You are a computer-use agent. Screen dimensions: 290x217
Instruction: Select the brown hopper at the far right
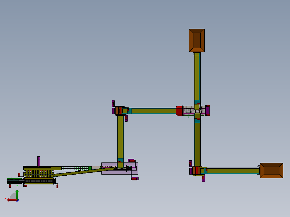pyautogui.click(x=271, y=171)
